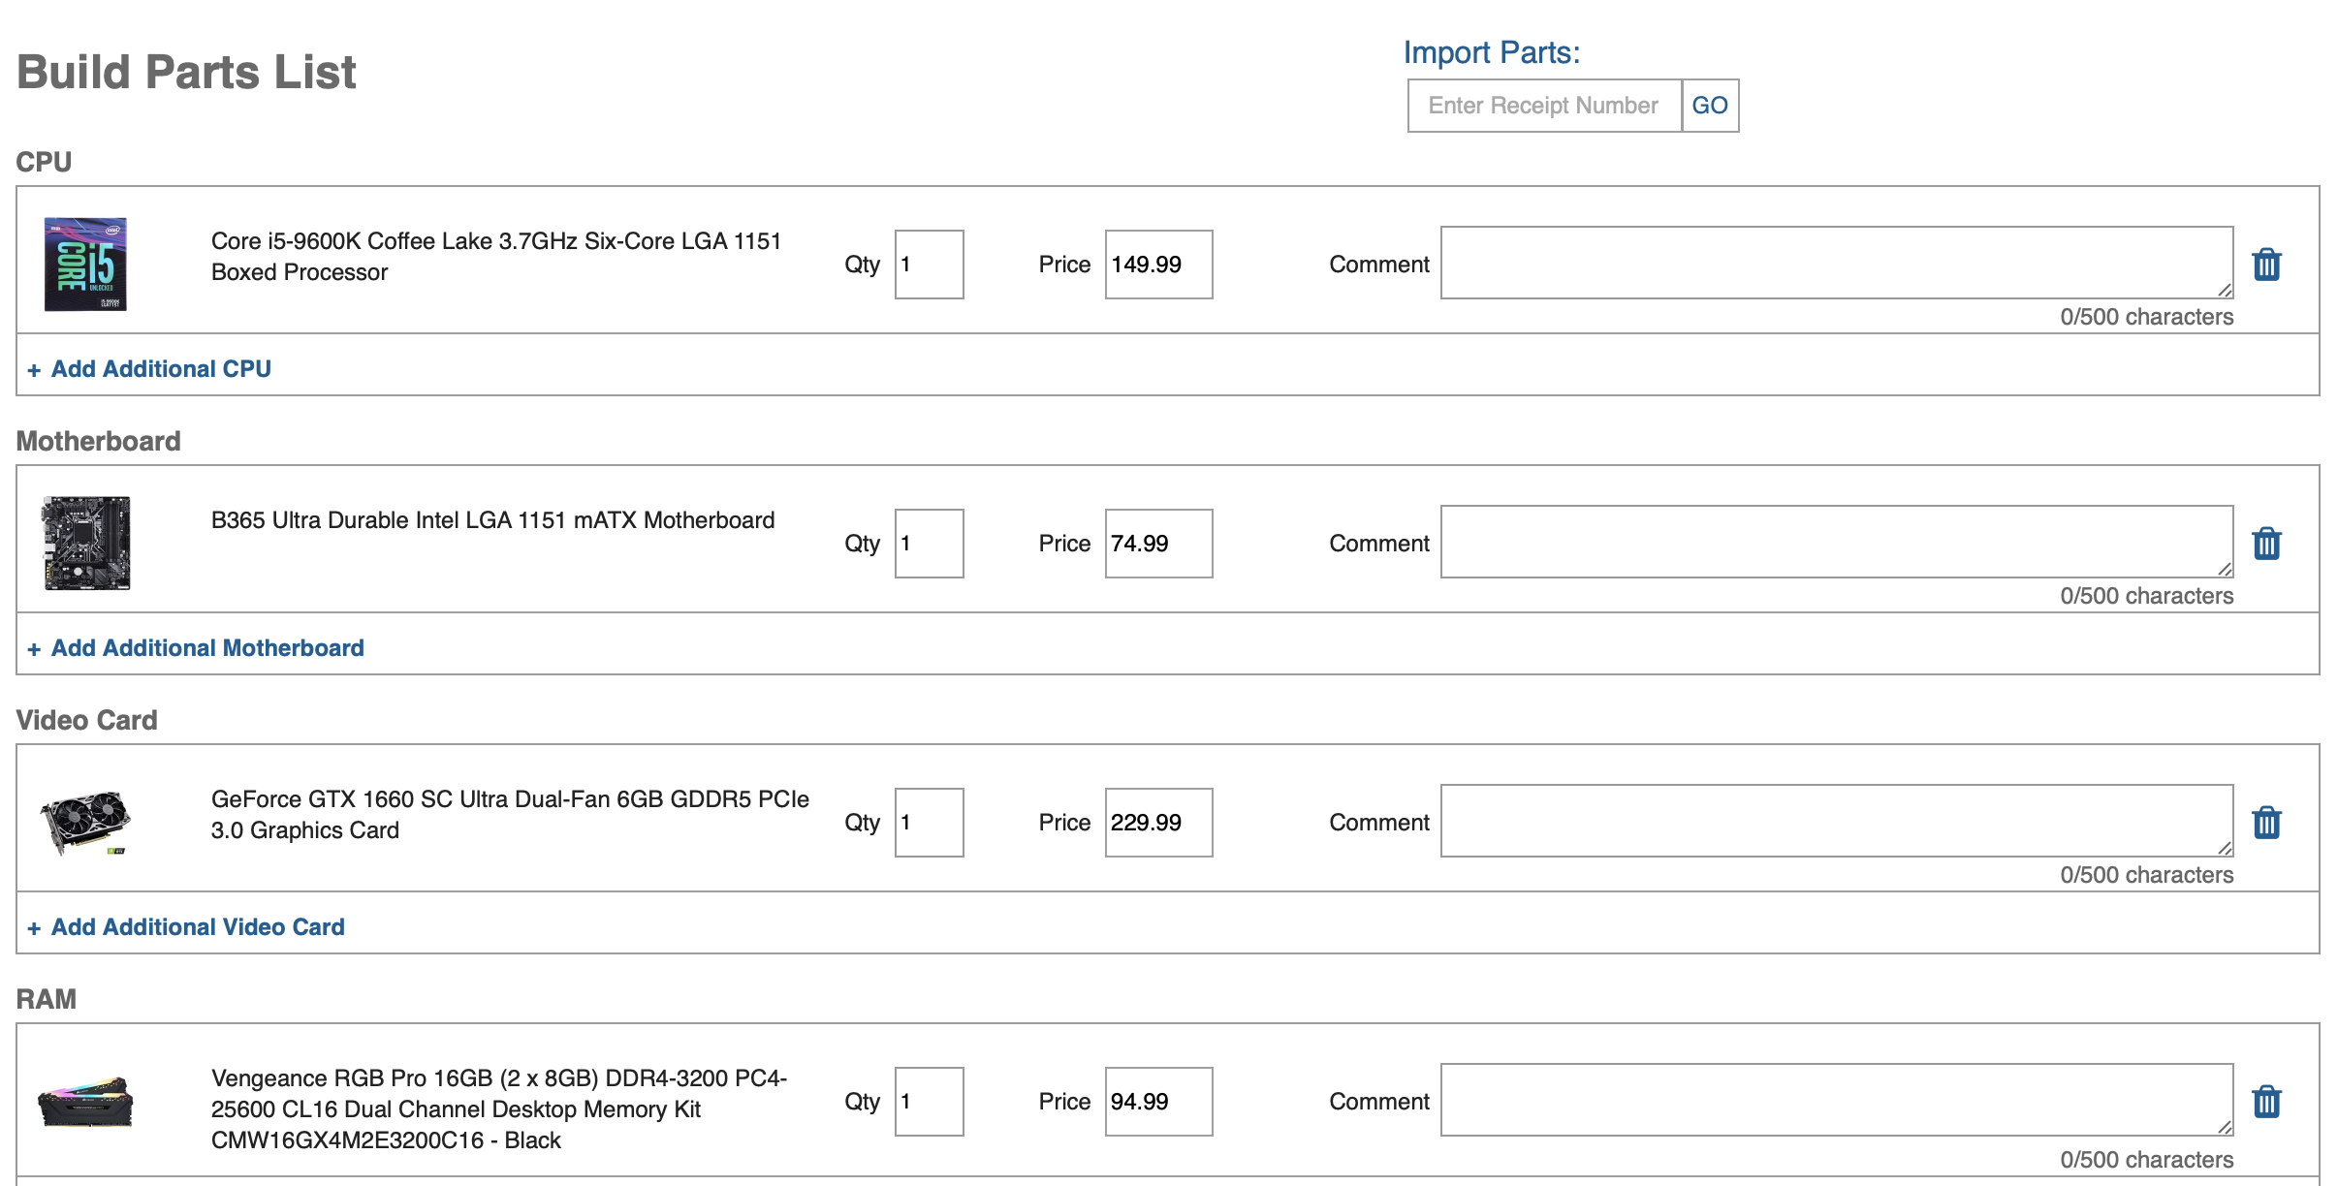Image resolution: width=2338 pixels, height=1186 pixels.
Task: Click the Motherboard section heading
Action: pos(99,441)
